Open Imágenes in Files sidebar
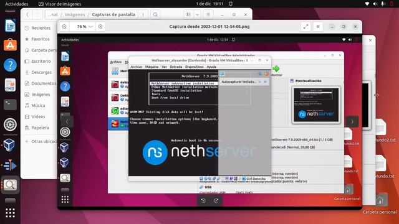Screen dimensions: 399x224 (39, 95)
